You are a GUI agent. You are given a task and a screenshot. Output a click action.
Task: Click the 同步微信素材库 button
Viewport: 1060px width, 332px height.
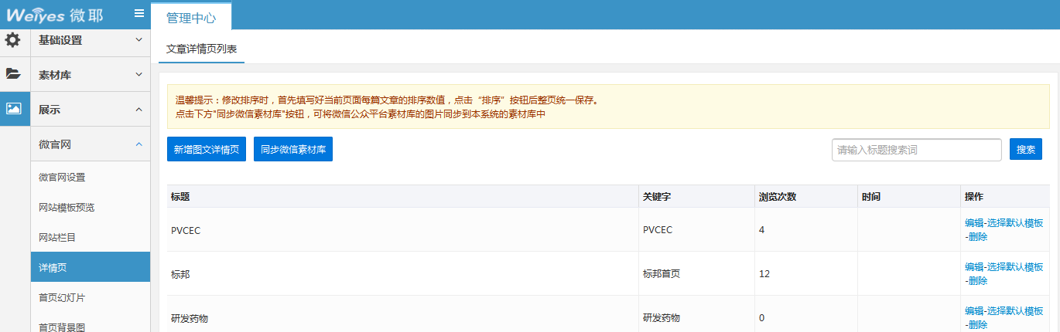point(293,150)
